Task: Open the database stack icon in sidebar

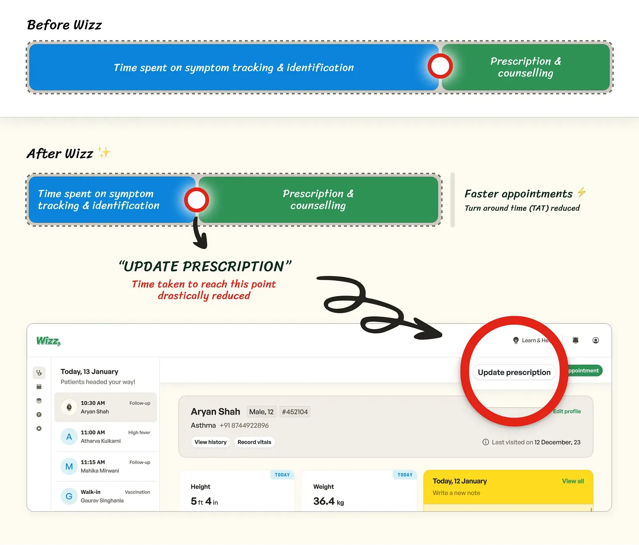Action: tap(39, 401)
